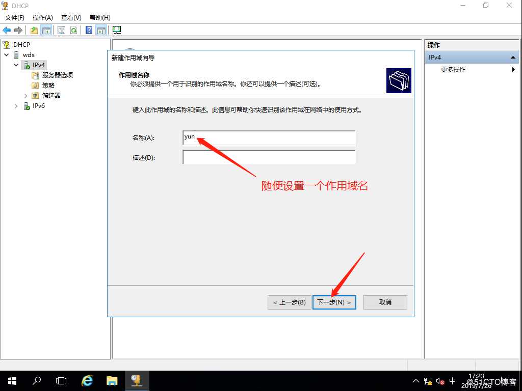Expand the IPv6 tree node
The width and height of the screenshot is (522, 391).
tap(16, 106)
